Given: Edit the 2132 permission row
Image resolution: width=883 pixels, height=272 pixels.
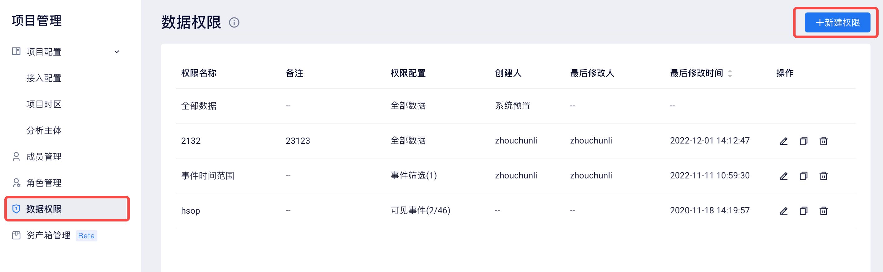Looking at the screenshot, I should tap(784, 141).
